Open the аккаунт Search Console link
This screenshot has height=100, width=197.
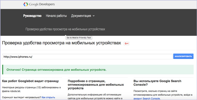point(147,98)
